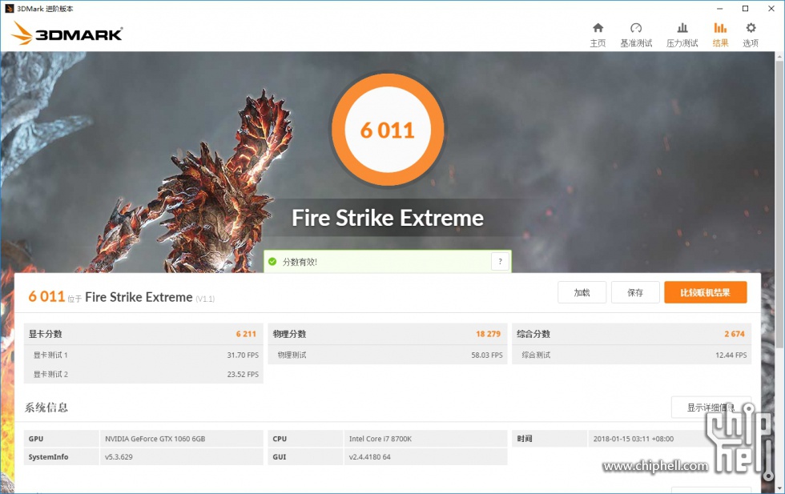Viewport: 785px width, 494px height.
Task: Click the 3DMark logo in header
Action: pos(66,33)
